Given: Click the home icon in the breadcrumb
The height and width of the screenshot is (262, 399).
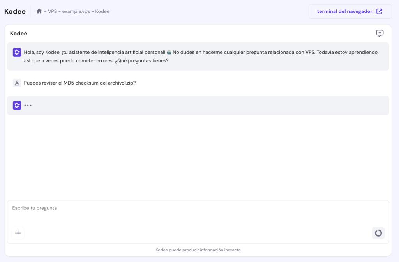Looking at the screenshot, I should click(x=39, y=11).
